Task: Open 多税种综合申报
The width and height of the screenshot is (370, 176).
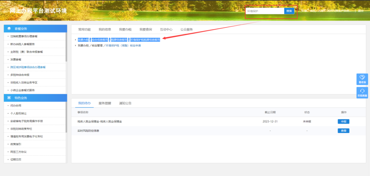Action: click(x=20, y=75)
